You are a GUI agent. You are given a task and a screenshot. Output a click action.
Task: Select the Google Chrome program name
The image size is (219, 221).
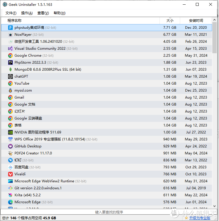28,56
